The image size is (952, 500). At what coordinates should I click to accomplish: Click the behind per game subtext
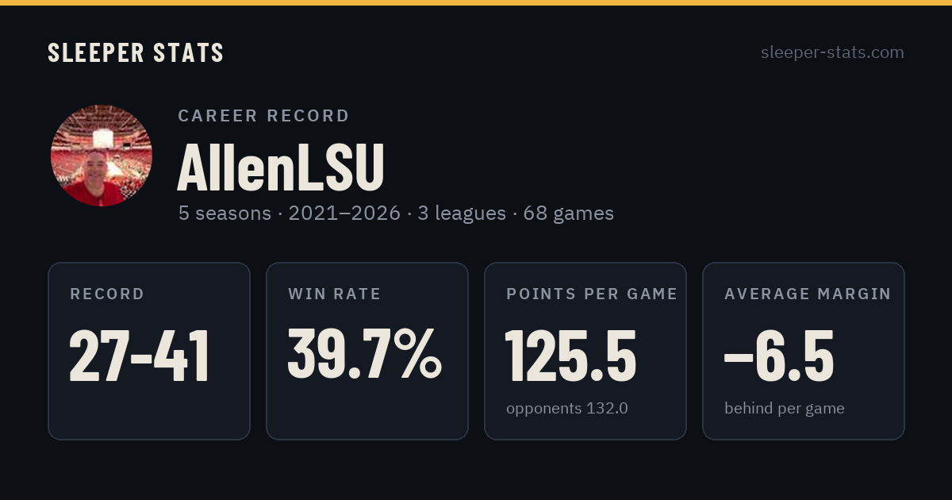point(785,409)
